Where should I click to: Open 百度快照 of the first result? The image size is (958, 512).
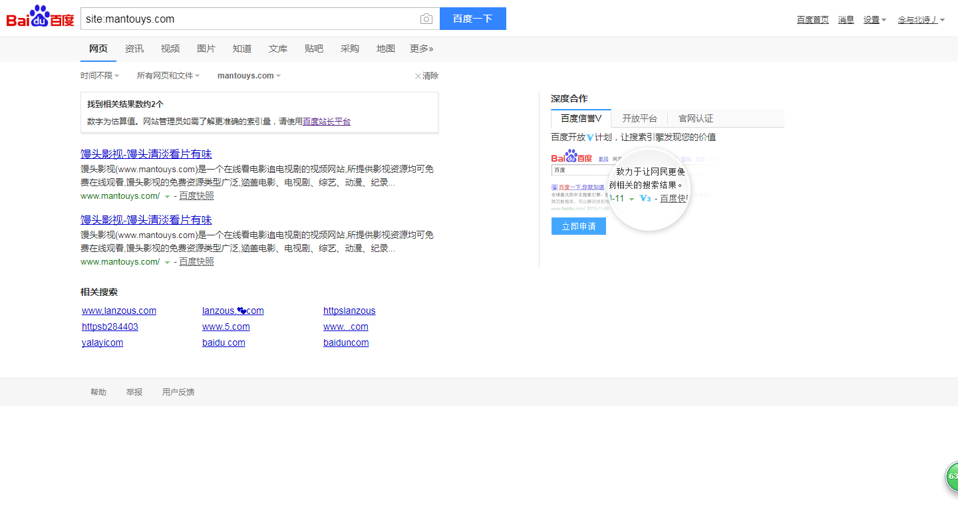tap(196, 196)
